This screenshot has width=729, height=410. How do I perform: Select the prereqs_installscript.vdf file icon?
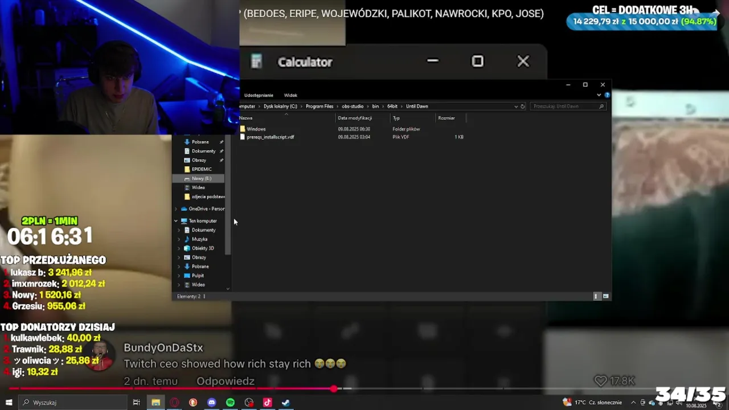[x=243, y=137]
